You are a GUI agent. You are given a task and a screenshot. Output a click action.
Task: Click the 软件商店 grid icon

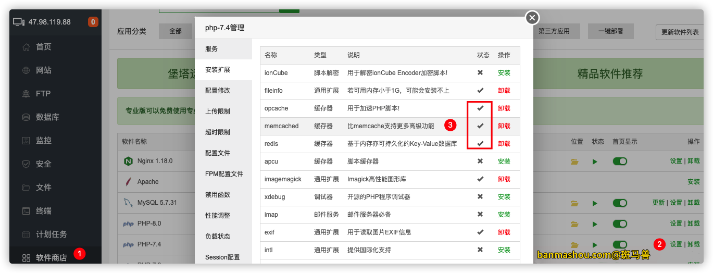click(26, 258)
